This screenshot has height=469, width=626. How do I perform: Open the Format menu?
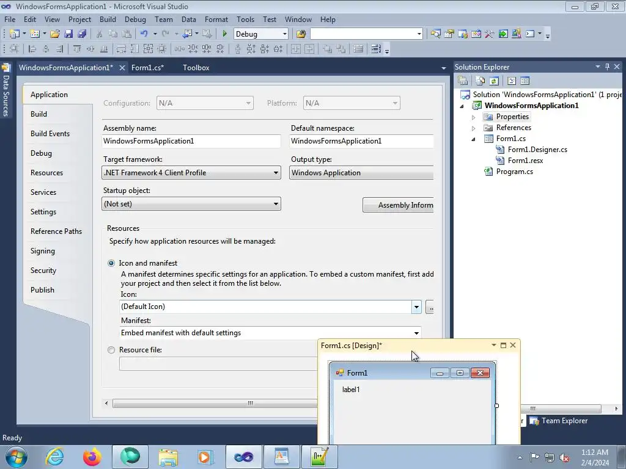point(216,19)
